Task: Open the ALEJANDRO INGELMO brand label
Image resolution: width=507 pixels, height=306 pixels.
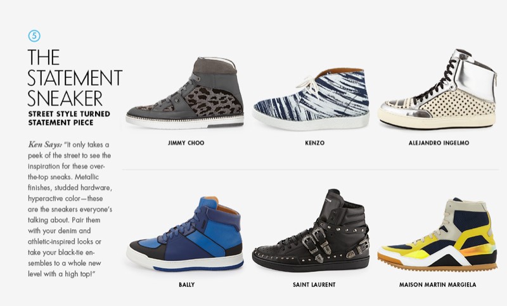Action: pos(439,143)
